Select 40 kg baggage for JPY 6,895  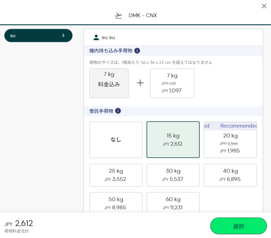pyautogui.click(x=230, y=175)
